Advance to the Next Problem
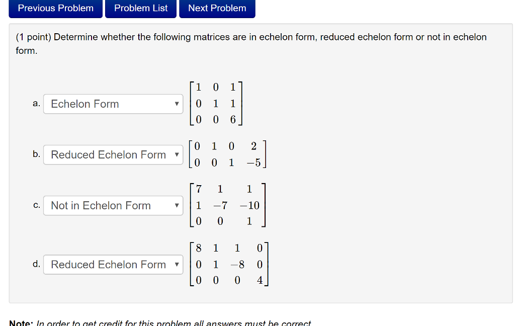 point(217,8)
